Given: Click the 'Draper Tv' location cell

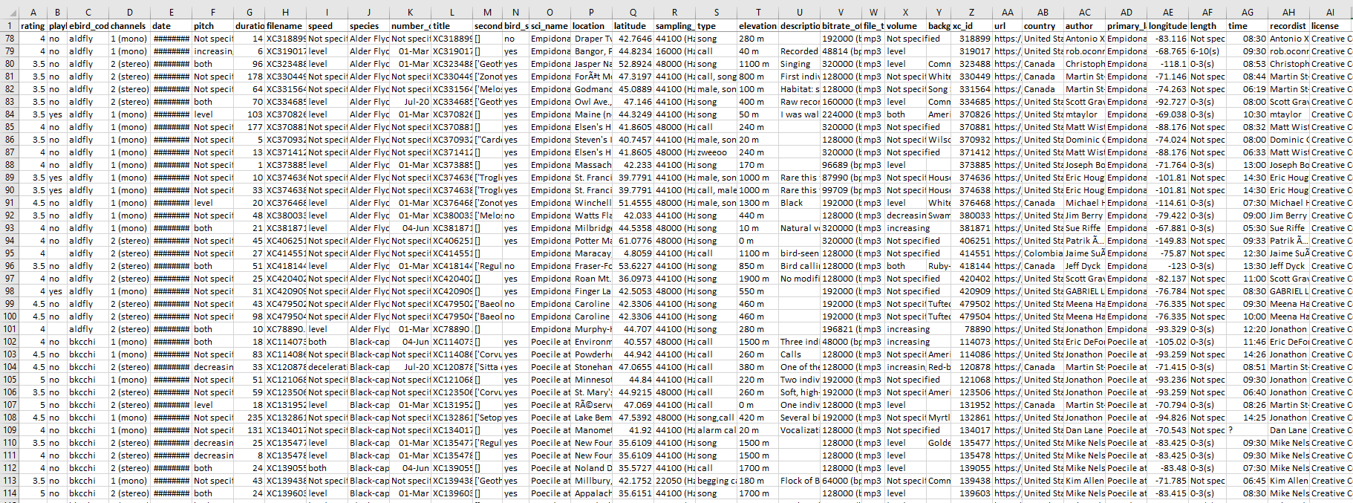Looking at the screenshot, I should coord(591,39).
